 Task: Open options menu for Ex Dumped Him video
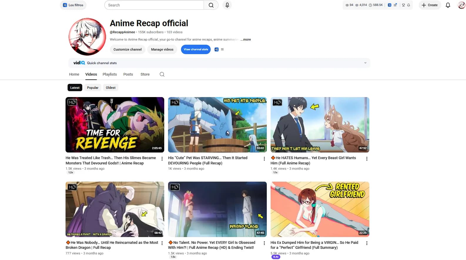[367, 243]
